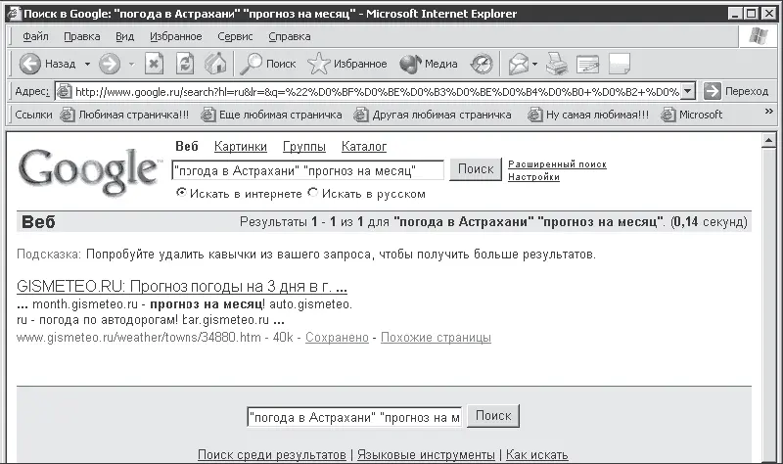This screenshot has height=464, width=783.
Task: Open Расширенный поиск link
Action: [x=557, y=164]
